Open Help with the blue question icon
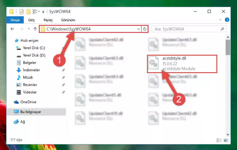The width and height of the screenshot is (237, 150). pos(227,20)
